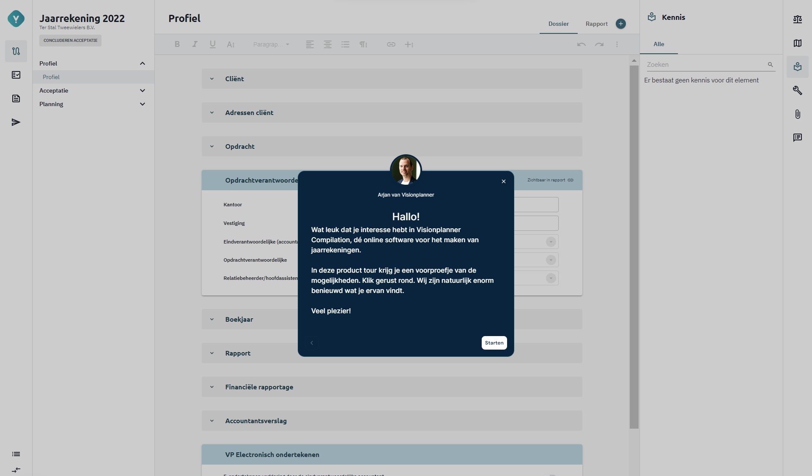812x476 pixels.
Task: Click the undo arrow icon
Action: coord(581,44)
